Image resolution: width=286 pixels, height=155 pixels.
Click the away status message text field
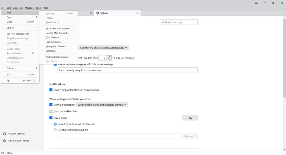tap(127, 70)
